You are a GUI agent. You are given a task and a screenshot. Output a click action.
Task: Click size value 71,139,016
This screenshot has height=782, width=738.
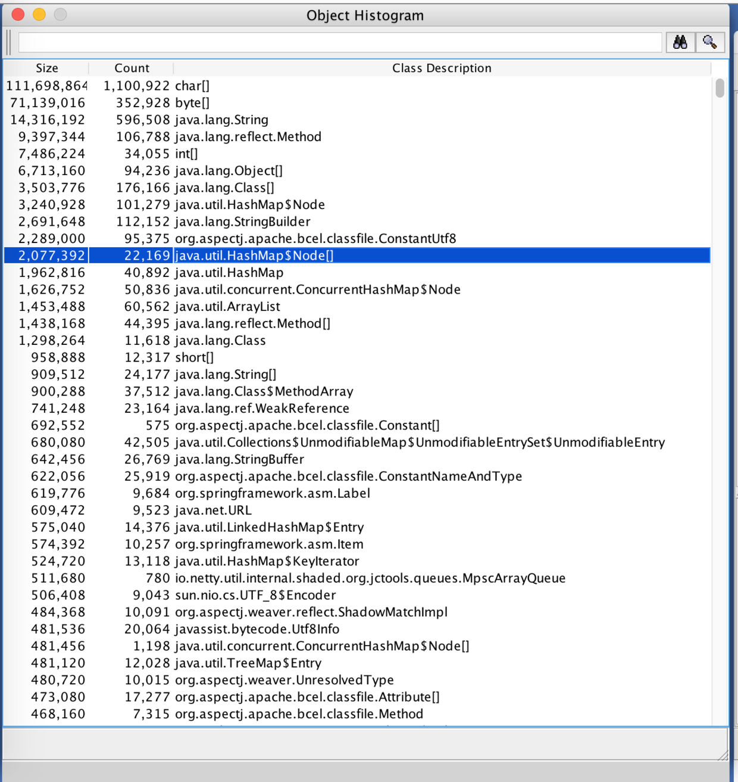pos(48,102)
